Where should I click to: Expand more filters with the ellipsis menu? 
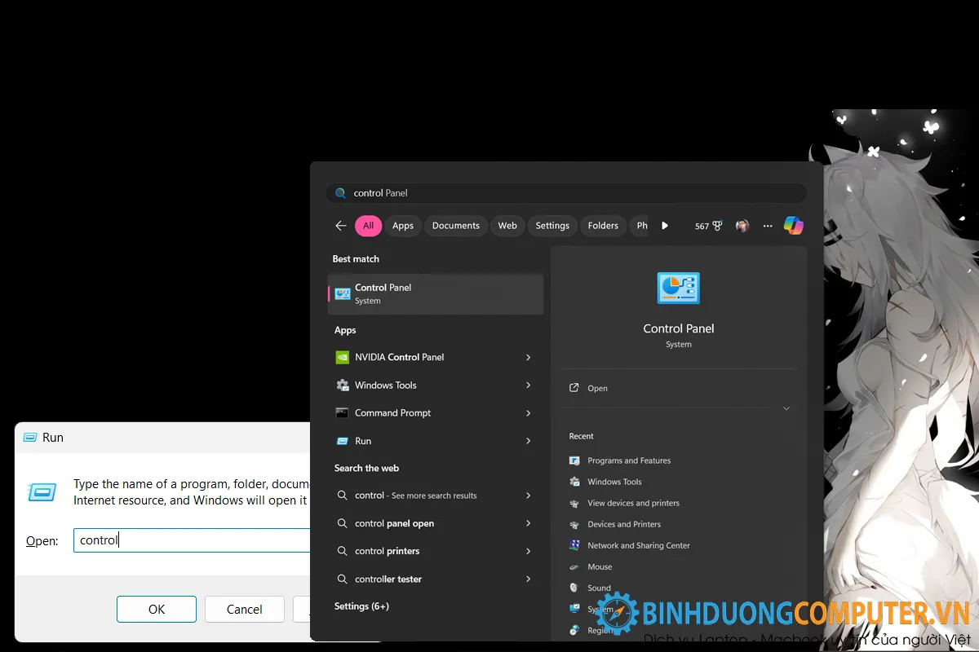click(767, 226)
